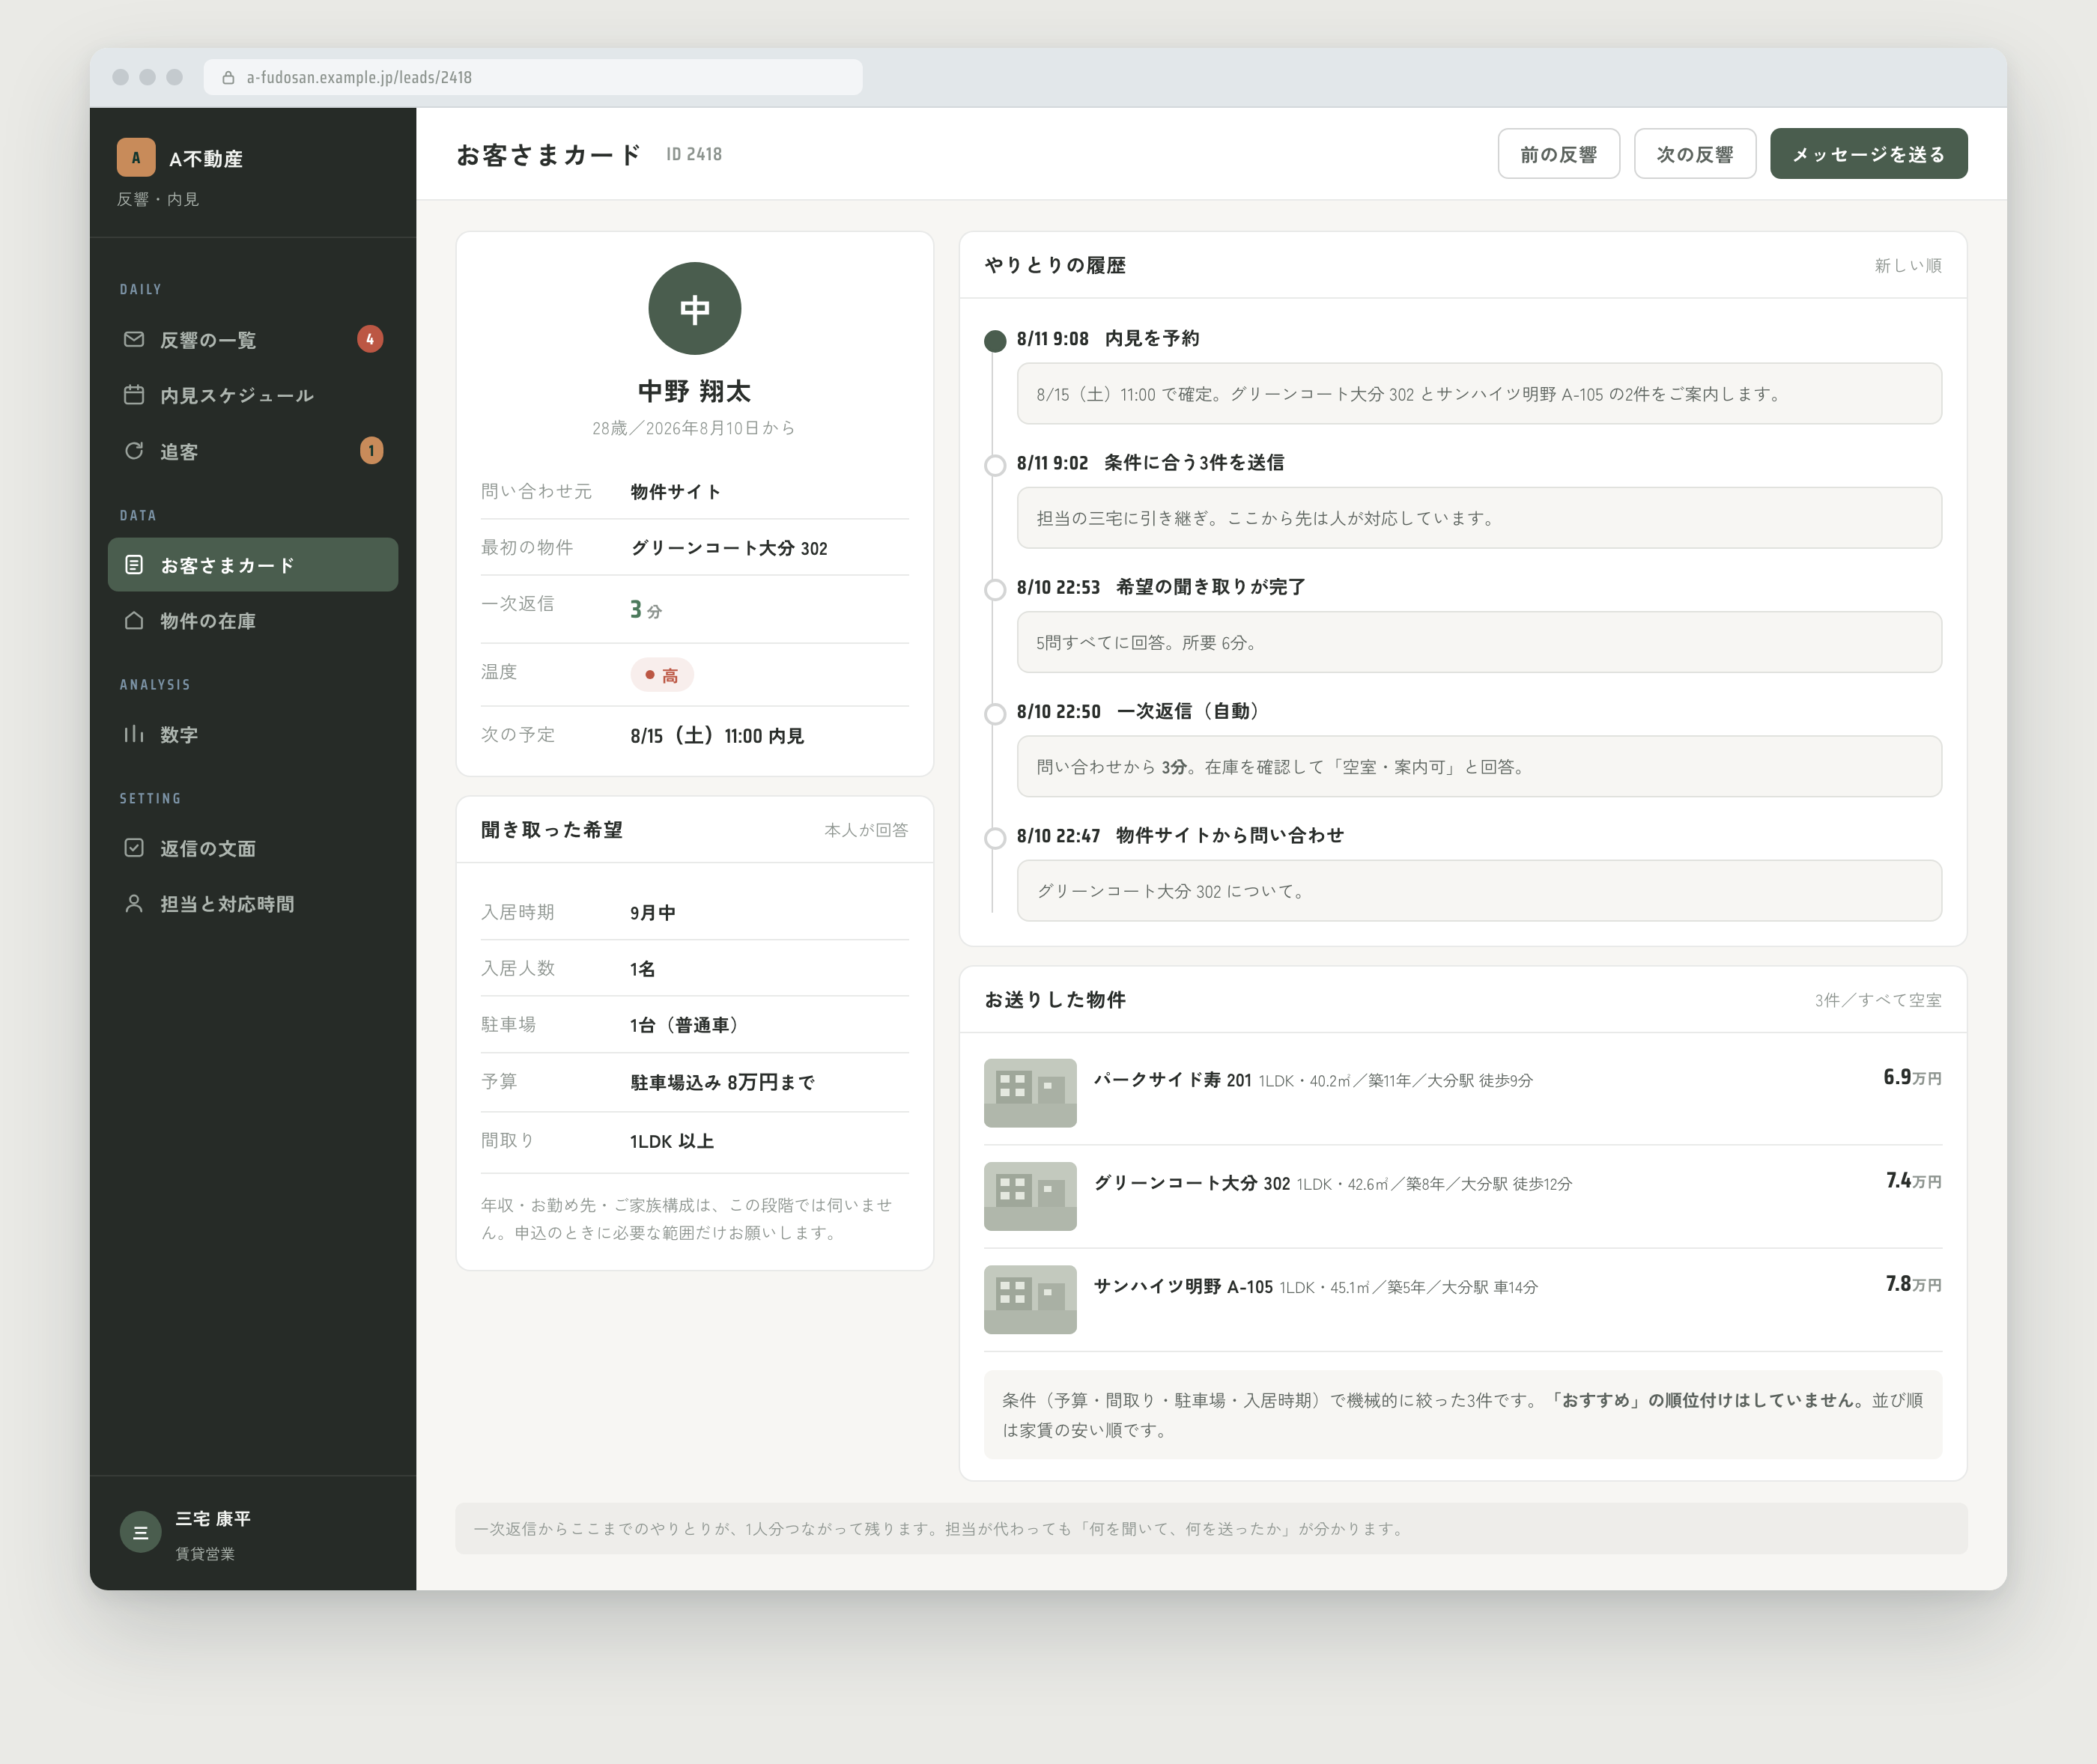Click the 8/10 22:53 timeline marker
This screenshot has width=2097, height=1764.
tap(995, 589)
